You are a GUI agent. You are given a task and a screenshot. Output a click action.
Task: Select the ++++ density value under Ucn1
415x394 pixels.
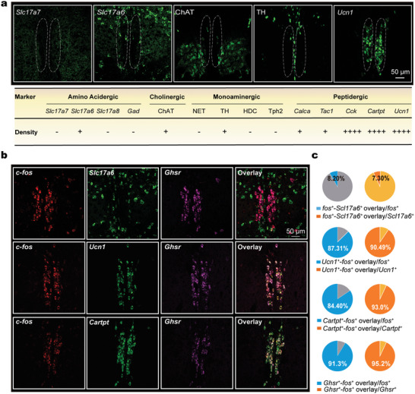[401, 131]
